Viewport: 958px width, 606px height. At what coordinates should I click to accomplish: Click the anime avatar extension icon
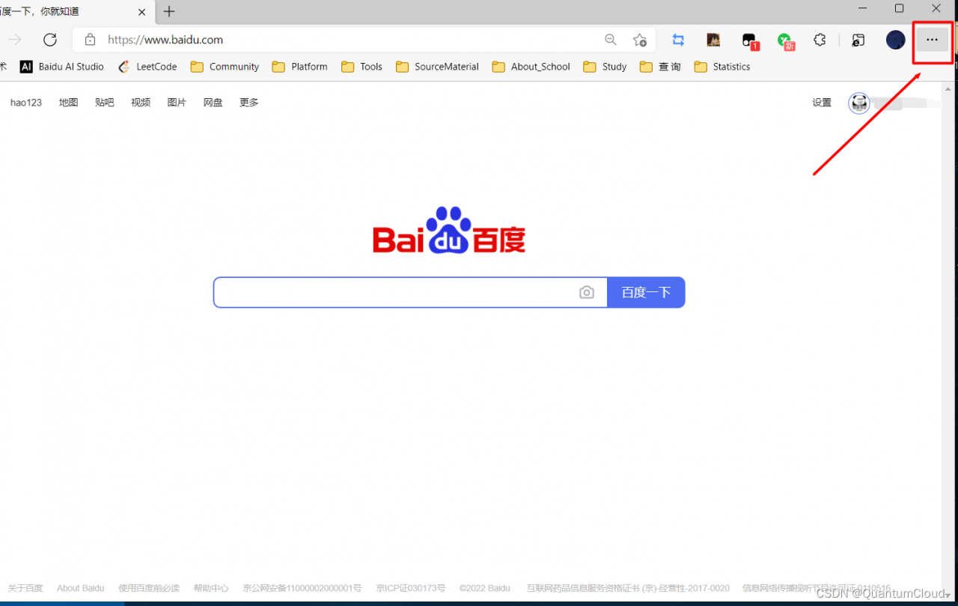(x=713, y=40)
